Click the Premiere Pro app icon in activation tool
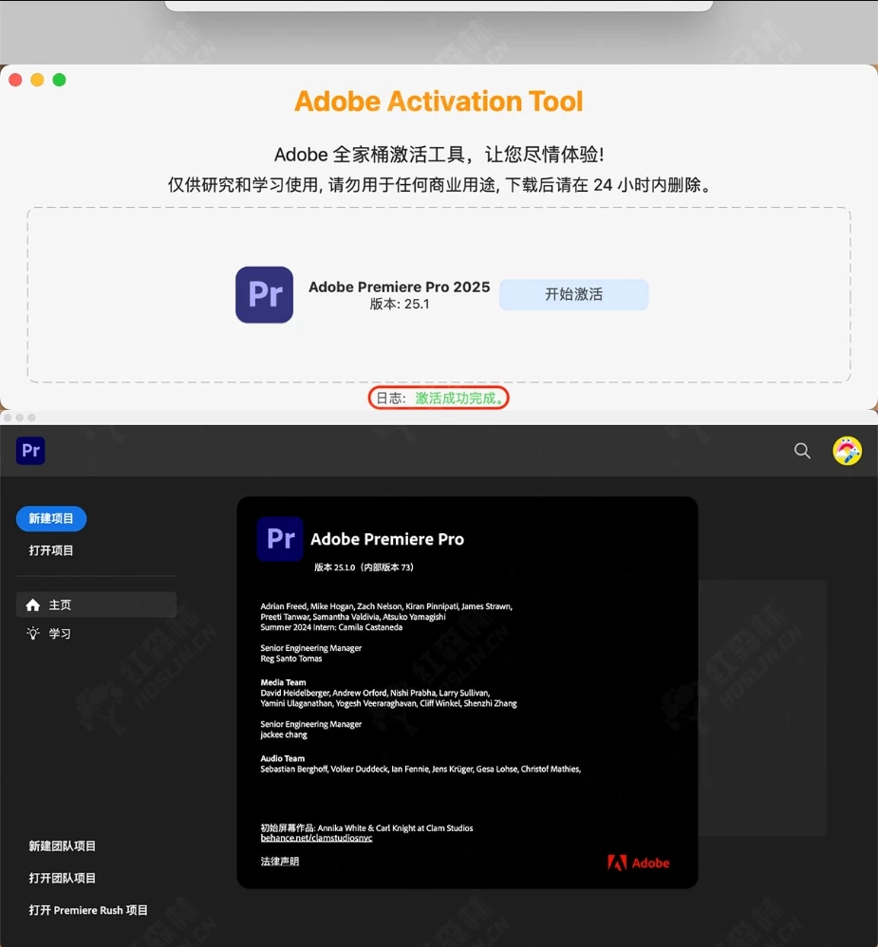The height and width of the screenshot is (947, 878). [264, 295]
